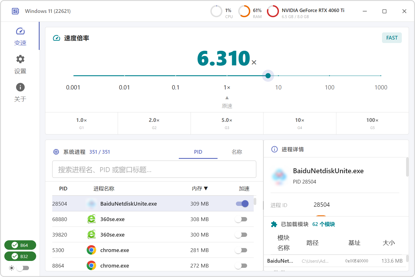Click the process list vertical scrollbar
Viewport: 415px width, 277px height.
tap(255, 201)
